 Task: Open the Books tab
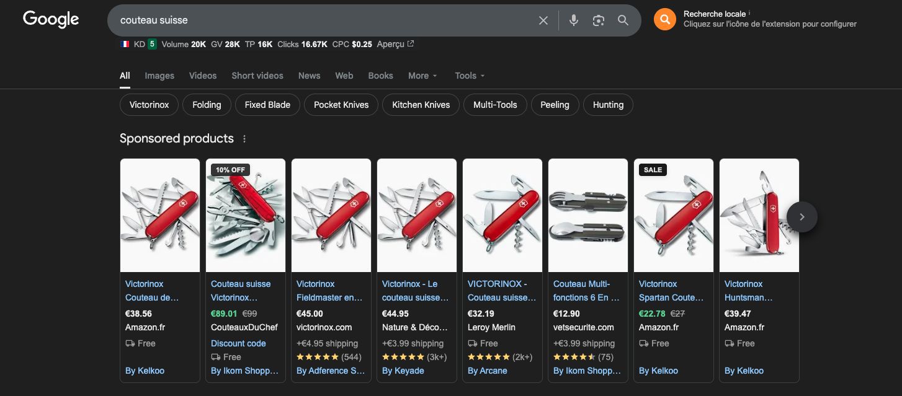tap(380, 76)
